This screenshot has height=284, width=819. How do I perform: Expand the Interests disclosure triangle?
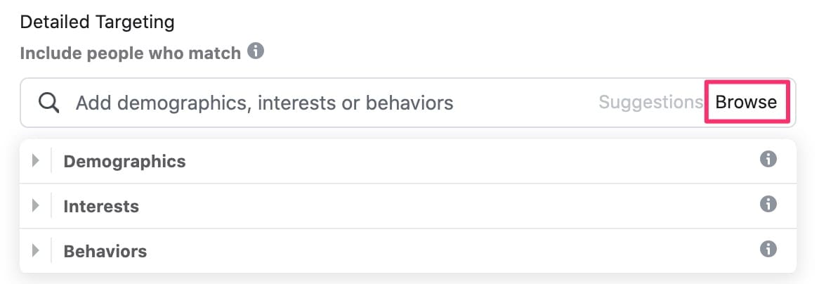click(36, 205)
